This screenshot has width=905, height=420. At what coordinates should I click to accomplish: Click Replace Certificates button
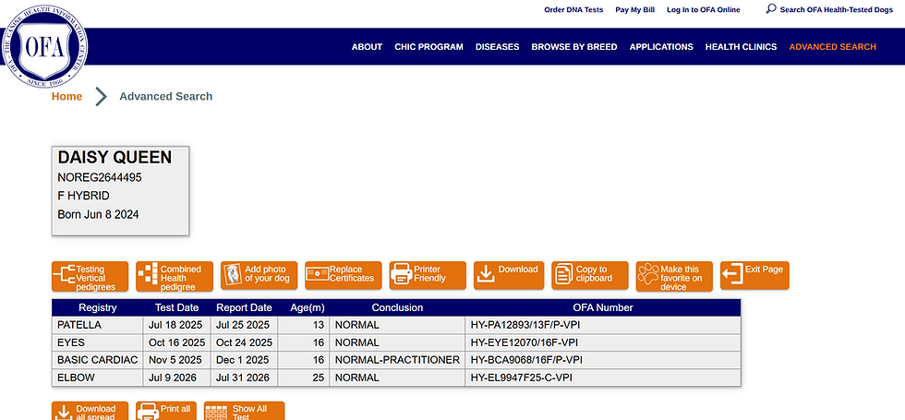[344, 275]
